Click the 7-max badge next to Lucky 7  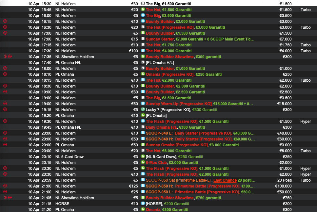(x=143, y=109)
